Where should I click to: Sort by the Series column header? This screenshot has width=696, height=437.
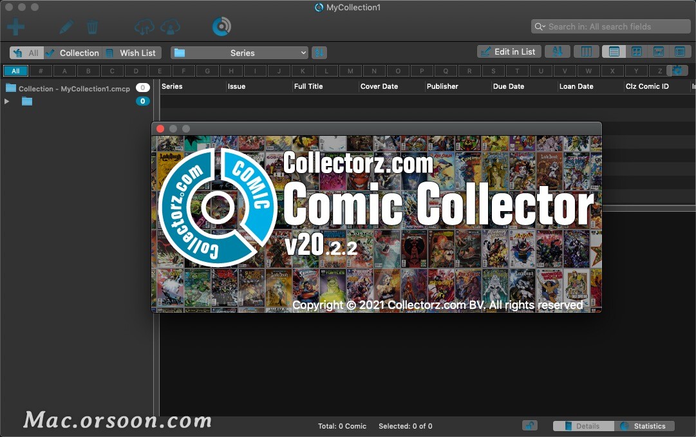pyautogui.click(x=193, y=86)
